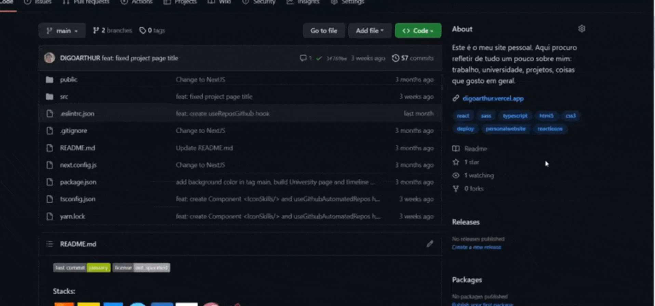
Task: Click the star icon beside 1 star
Action: (x=456, y=162)
